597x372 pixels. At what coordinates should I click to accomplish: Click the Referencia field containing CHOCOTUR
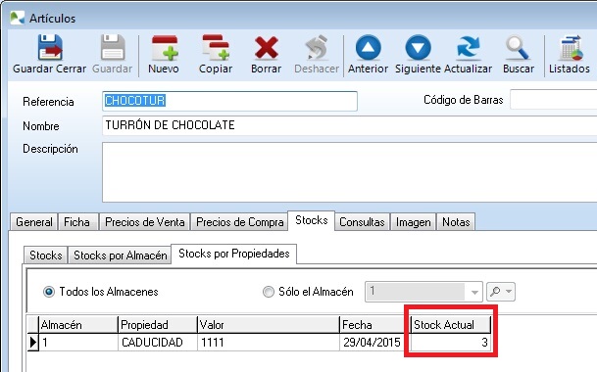pos(229,101)
